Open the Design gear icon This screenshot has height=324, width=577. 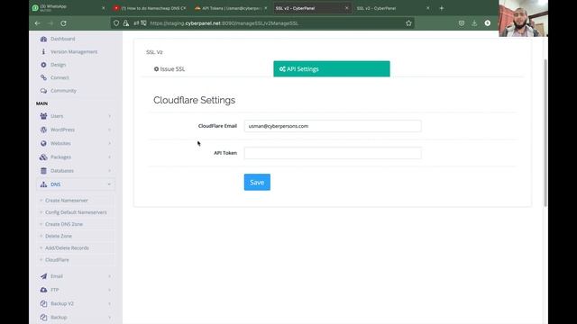(x=43, y=65)
